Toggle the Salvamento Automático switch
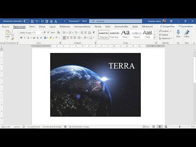This screenshot has height=147, width=196. pos(26,21)
